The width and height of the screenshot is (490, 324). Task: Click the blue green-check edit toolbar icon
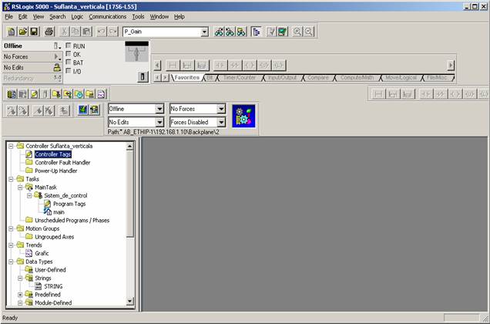pyautogui.click(x=82, y=110)
